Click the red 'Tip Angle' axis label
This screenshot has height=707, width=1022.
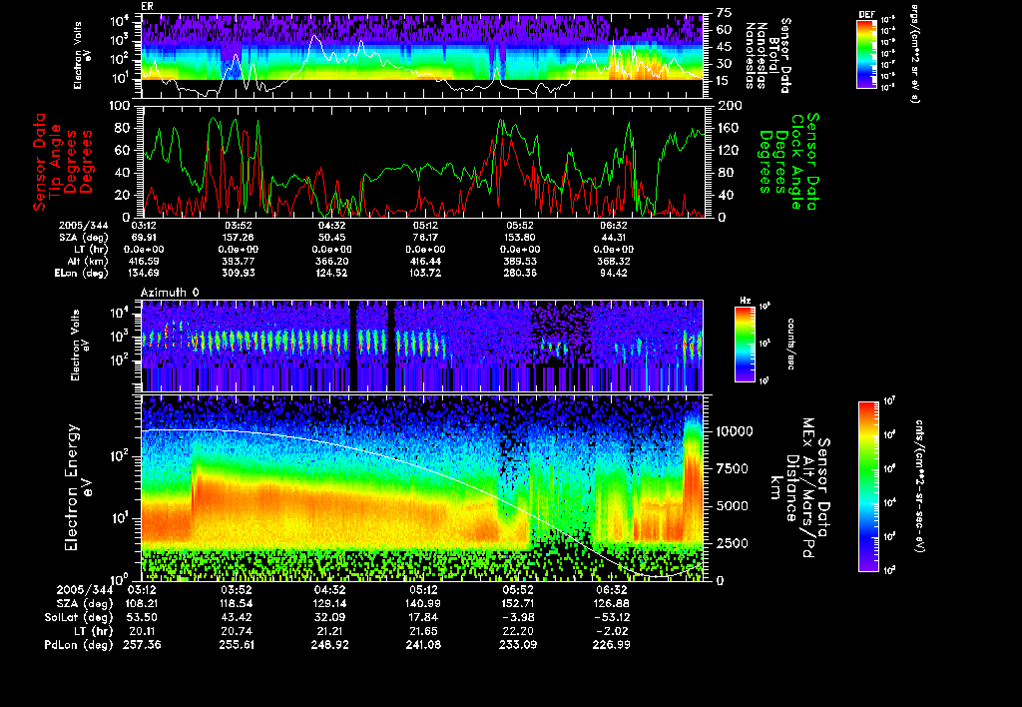[x=56, y=162]
